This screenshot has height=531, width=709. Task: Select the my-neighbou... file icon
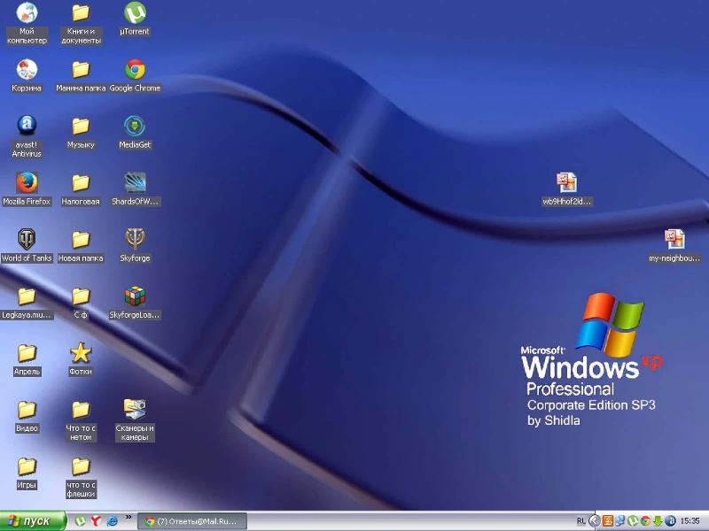[x=674, y=246]
